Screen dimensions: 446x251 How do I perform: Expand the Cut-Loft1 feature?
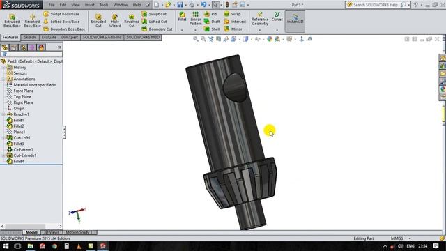pyautogui.click(x=3, y=138)
